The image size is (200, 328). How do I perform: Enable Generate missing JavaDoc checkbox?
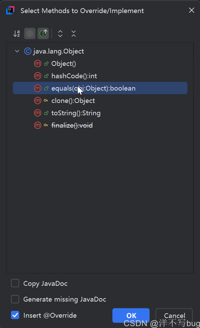15,299
